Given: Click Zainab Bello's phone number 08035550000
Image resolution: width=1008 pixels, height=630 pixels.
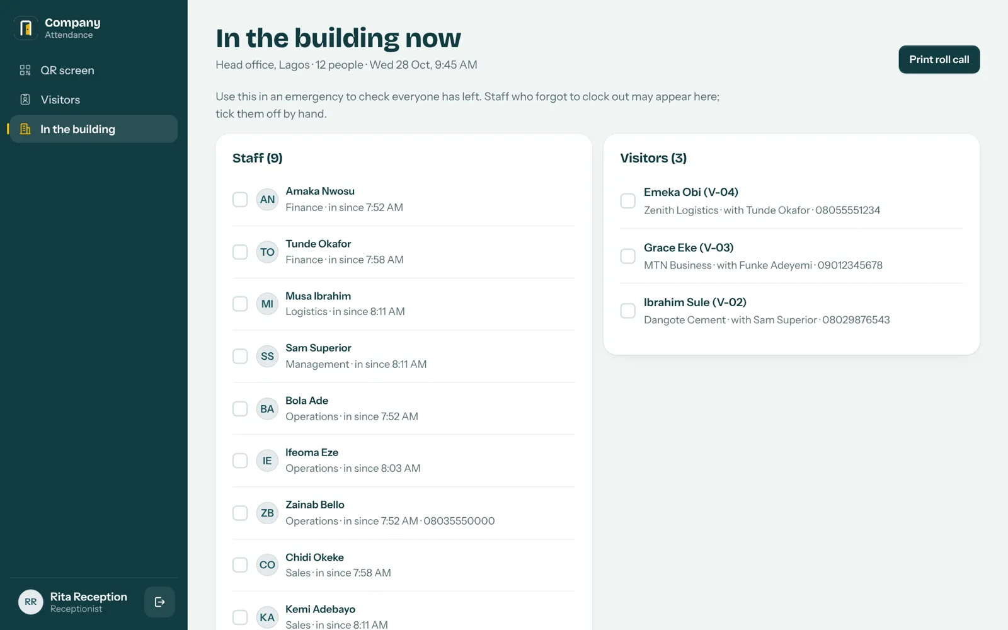Looking at the screenshot, I should (x=459, y=521).
